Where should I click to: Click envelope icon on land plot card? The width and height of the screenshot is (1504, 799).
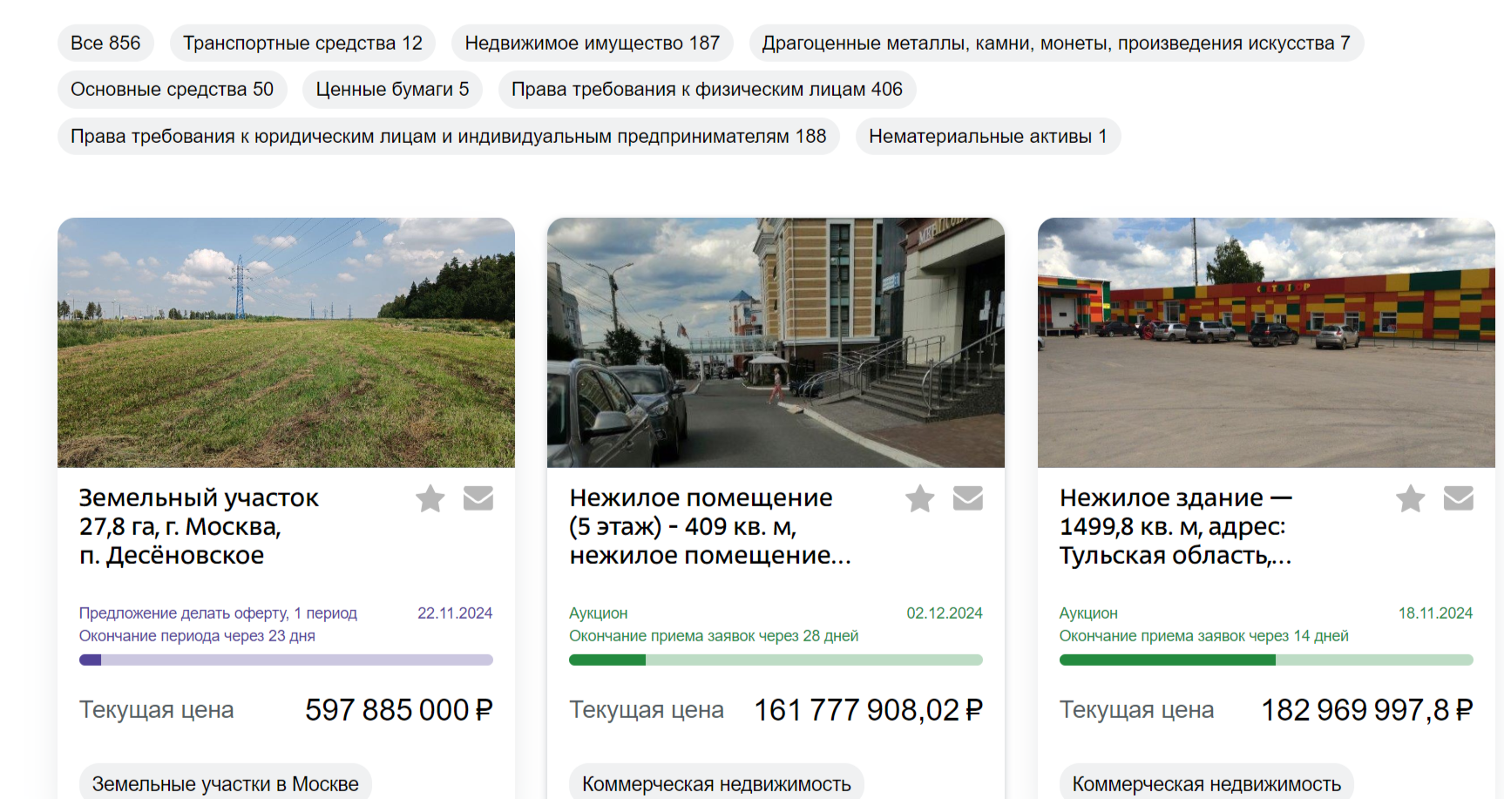(478, 498)
